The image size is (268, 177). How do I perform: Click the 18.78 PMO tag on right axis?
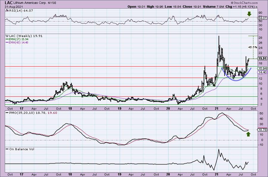262,130
